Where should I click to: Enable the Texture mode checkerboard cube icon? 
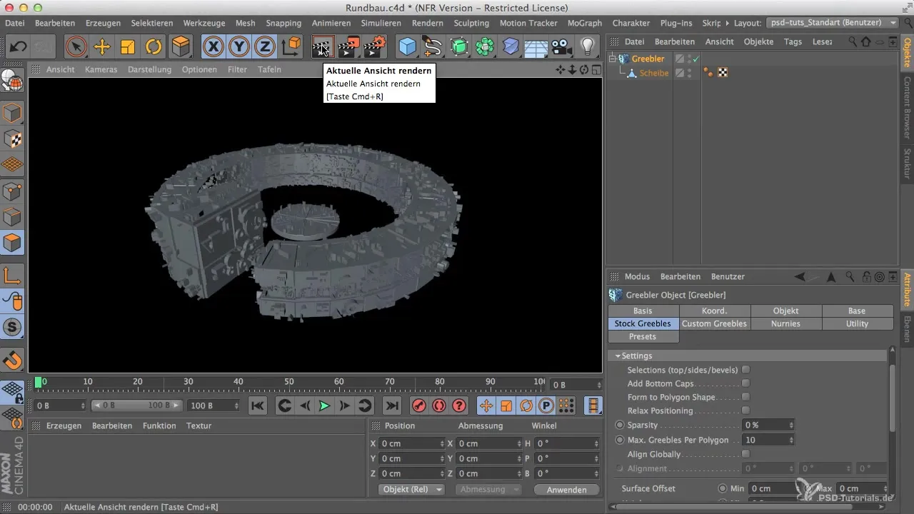pos(13,139)
